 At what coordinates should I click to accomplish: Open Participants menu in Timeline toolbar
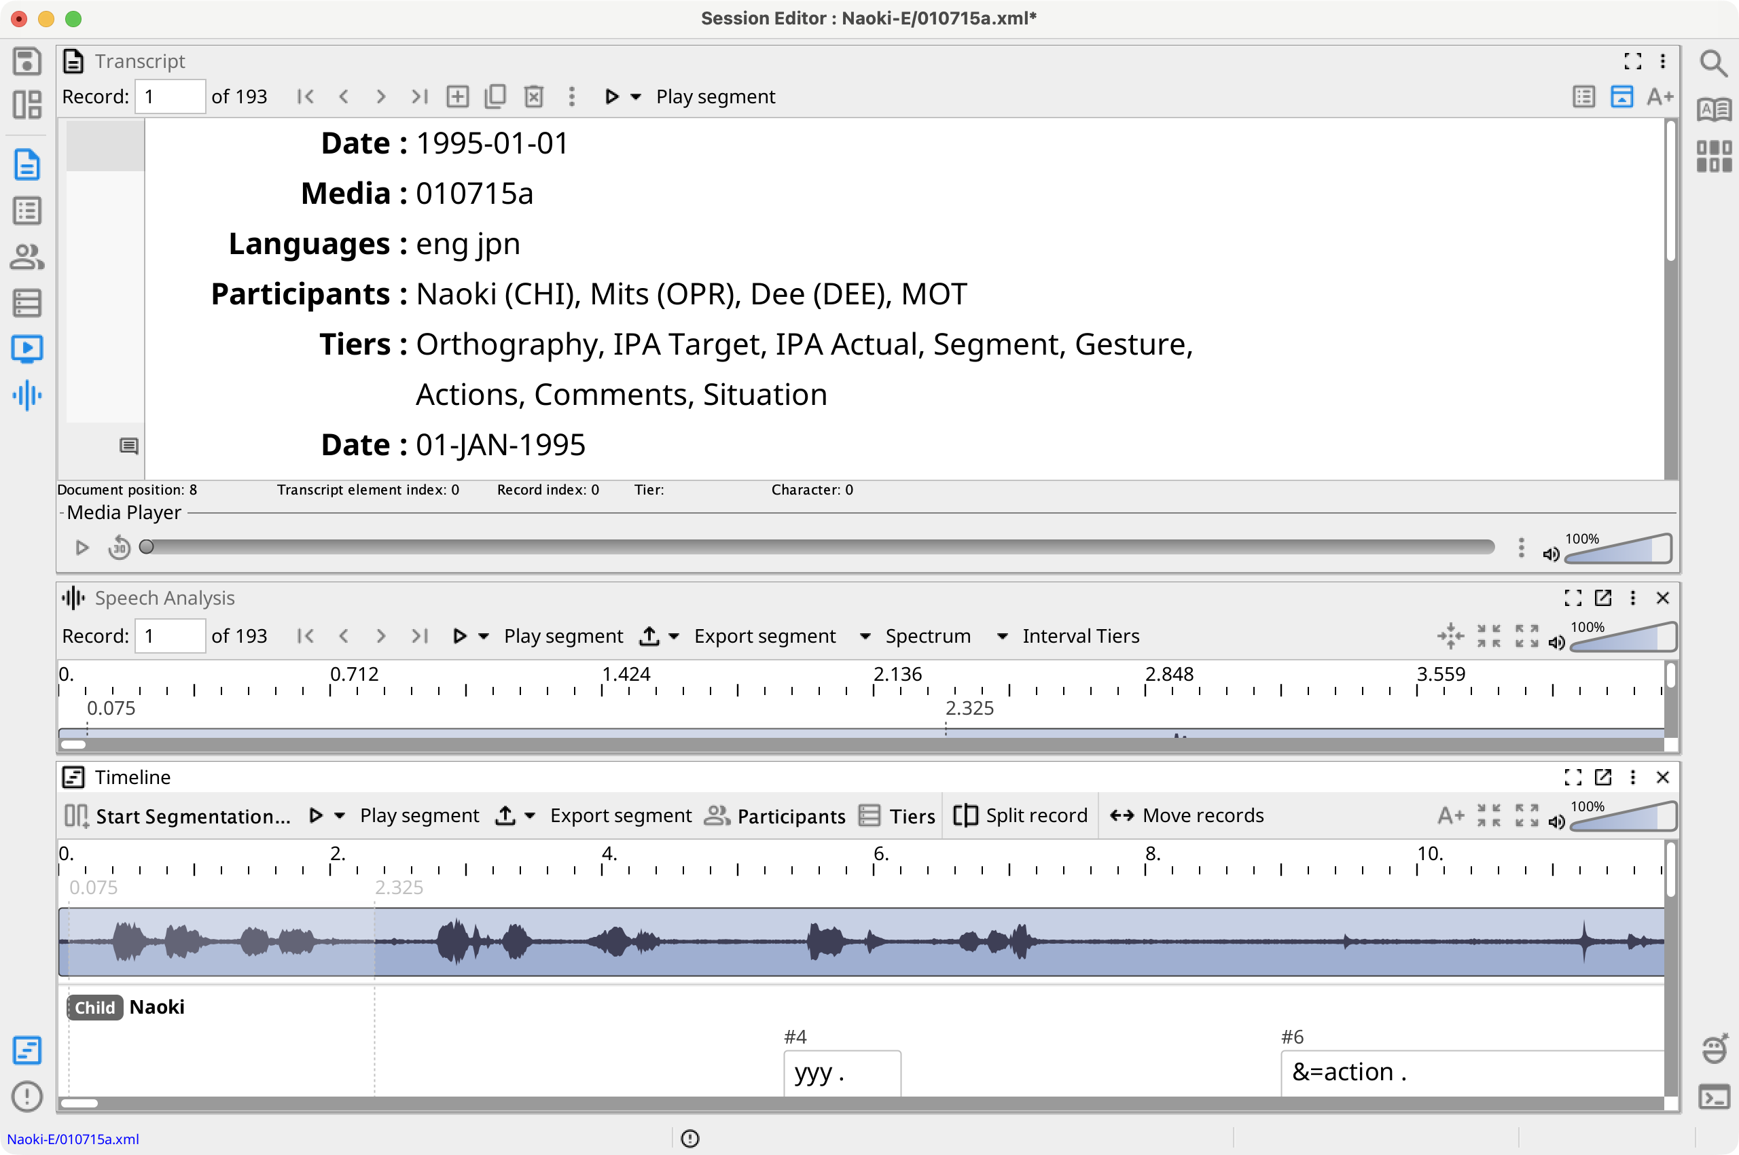click(x=774, y=815)
